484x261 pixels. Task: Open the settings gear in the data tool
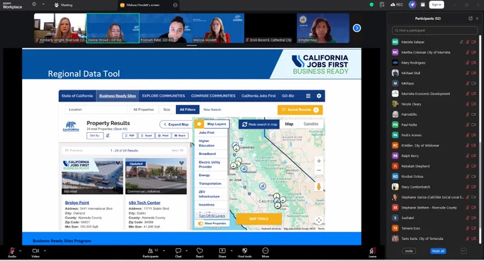click(x=319, y=96)
